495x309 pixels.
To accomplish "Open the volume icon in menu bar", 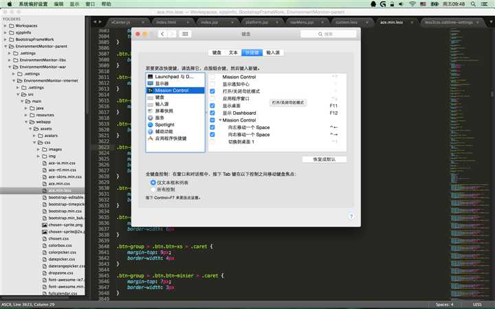I will click(x=401, y=4).
